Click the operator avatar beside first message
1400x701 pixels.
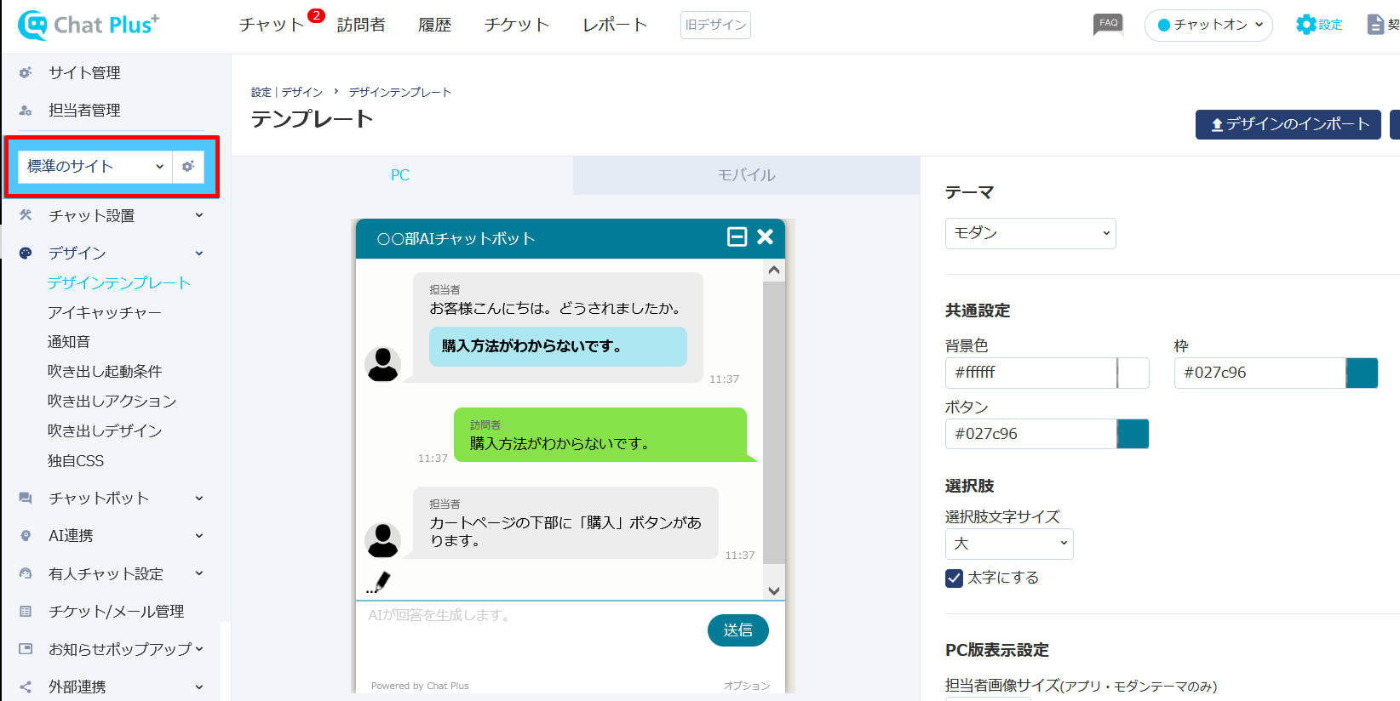(x=382, y=364)
